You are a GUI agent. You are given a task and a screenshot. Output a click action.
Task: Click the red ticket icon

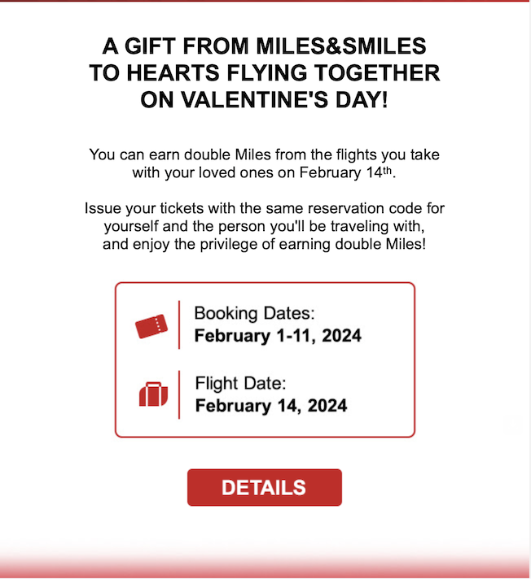(151, 326)
